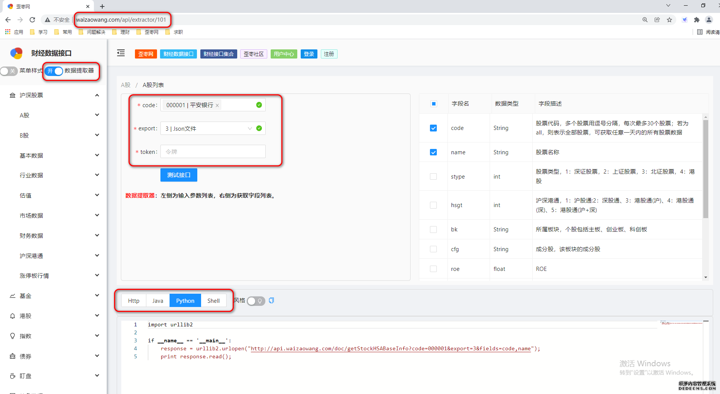Open the tab search chevron in title bar

668,5
